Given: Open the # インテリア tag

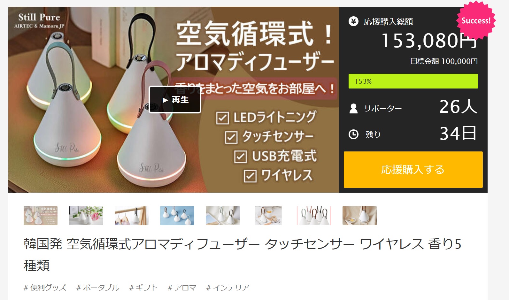Looking at the screenshot, I should pyautogui.click(x=228, y=288).
